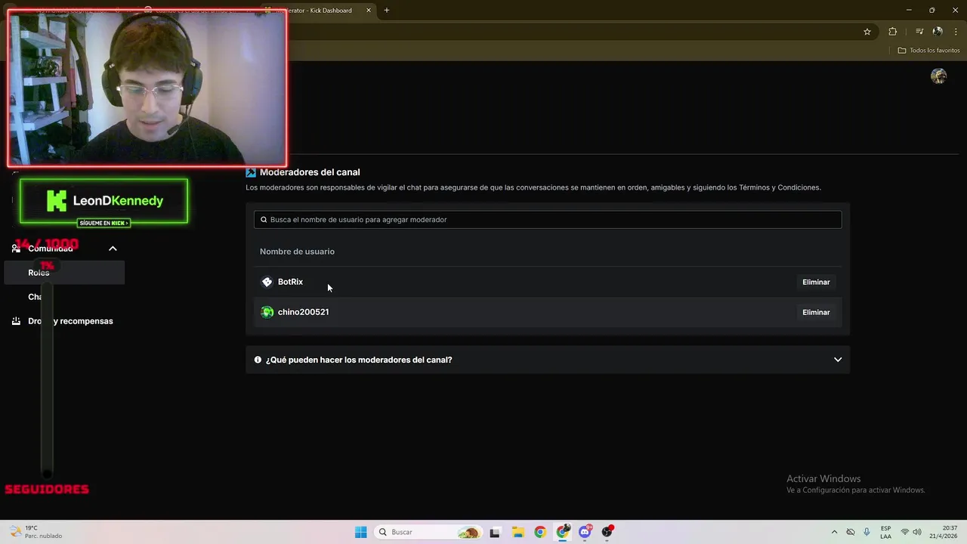
Task: Click the chino200521 username
Action: [x=303, y=312]
